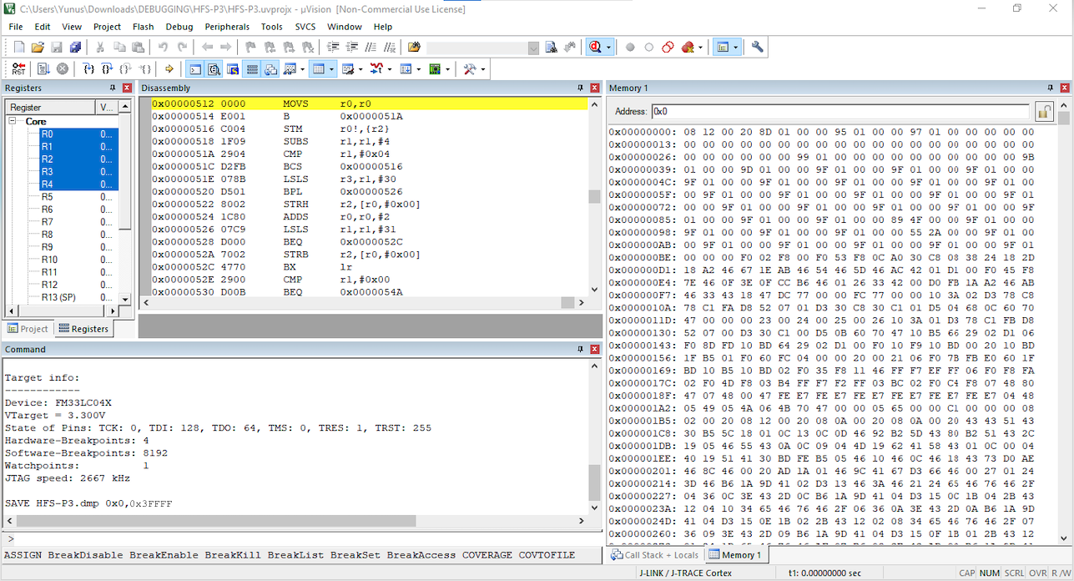
Task: Toggle auto-hide pin on Memory 1 panel
Action: pos(1049,88)
